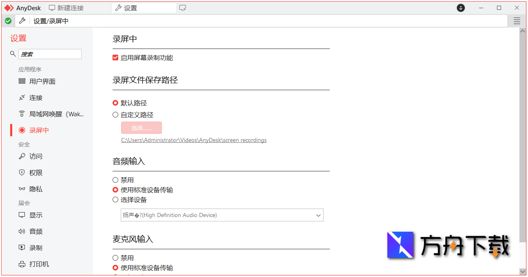Open a 新建连接 tab
528x277 pixels.
click(x=66, y=7)
